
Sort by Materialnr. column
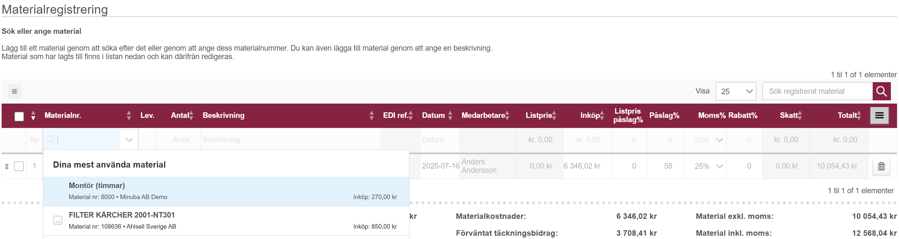pyautogui.click(x=129, y=116)
